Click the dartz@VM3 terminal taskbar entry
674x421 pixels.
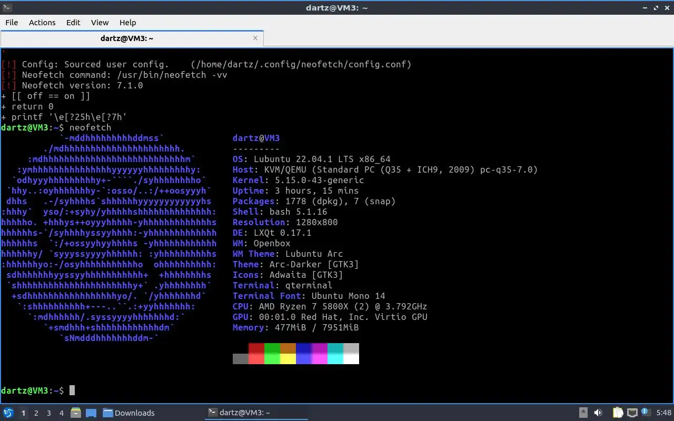coord(256,413)
